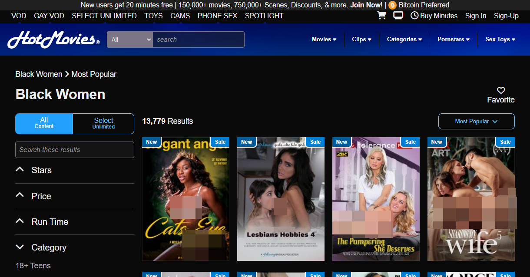Click the Bitcoin coin icon
The height and width of the screenshot is (277, 530).
[x=393, y=5]
